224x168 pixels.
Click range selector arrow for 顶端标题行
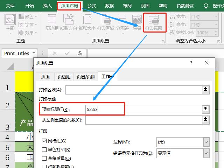click(x=205, y=109)
